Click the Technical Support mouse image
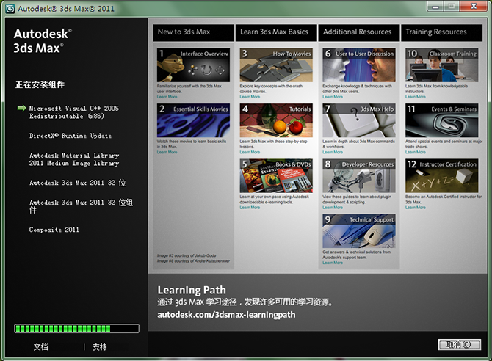The image size is (492, 361). point(359,231)
